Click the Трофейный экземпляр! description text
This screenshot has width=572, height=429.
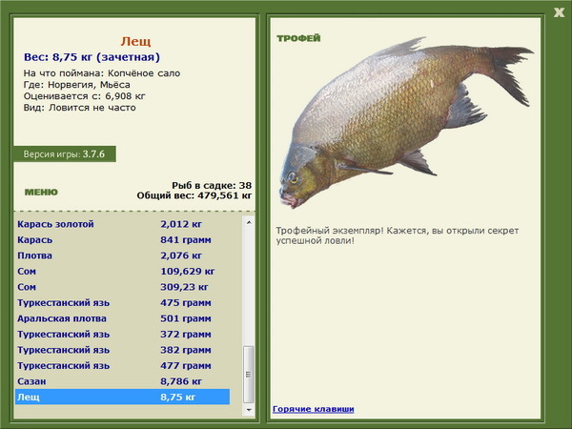[x=398, y=235]
